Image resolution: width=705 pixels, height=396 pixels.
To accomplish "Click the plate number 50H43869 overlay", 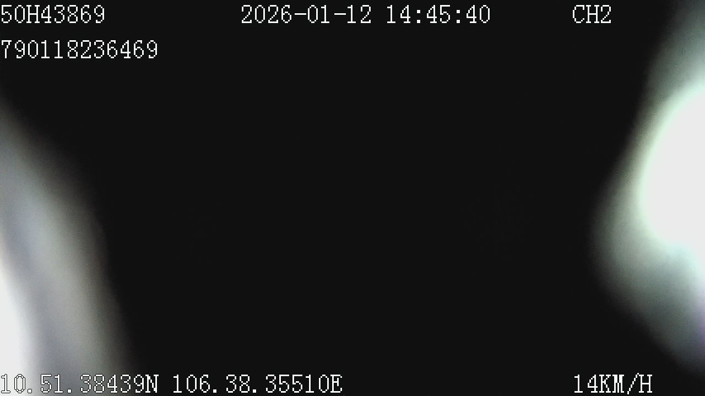I will click(53, 14).
